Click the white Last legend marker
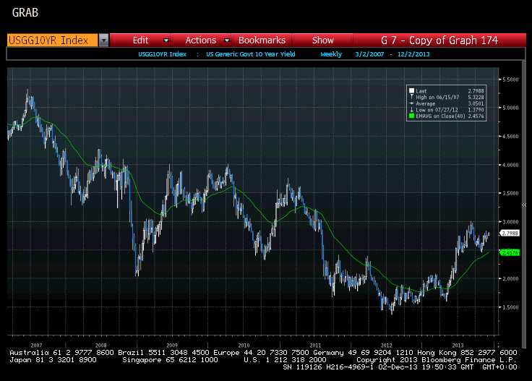 tap(411, 91)
